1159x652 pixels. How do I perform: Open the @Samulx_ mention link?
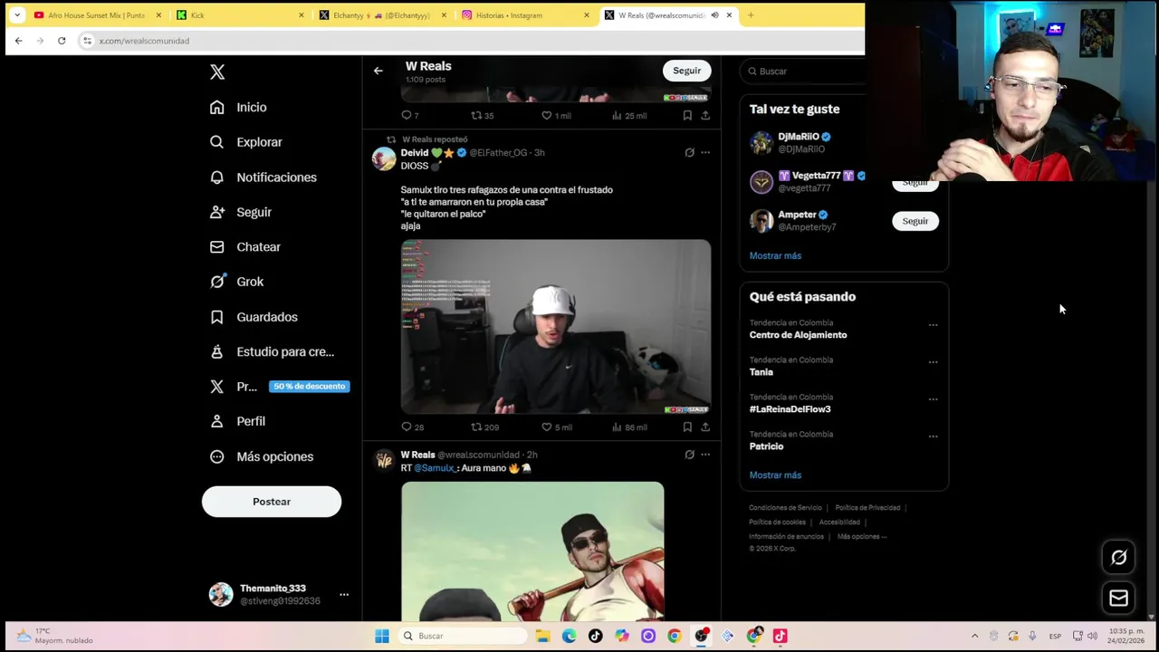pos(435,468)
